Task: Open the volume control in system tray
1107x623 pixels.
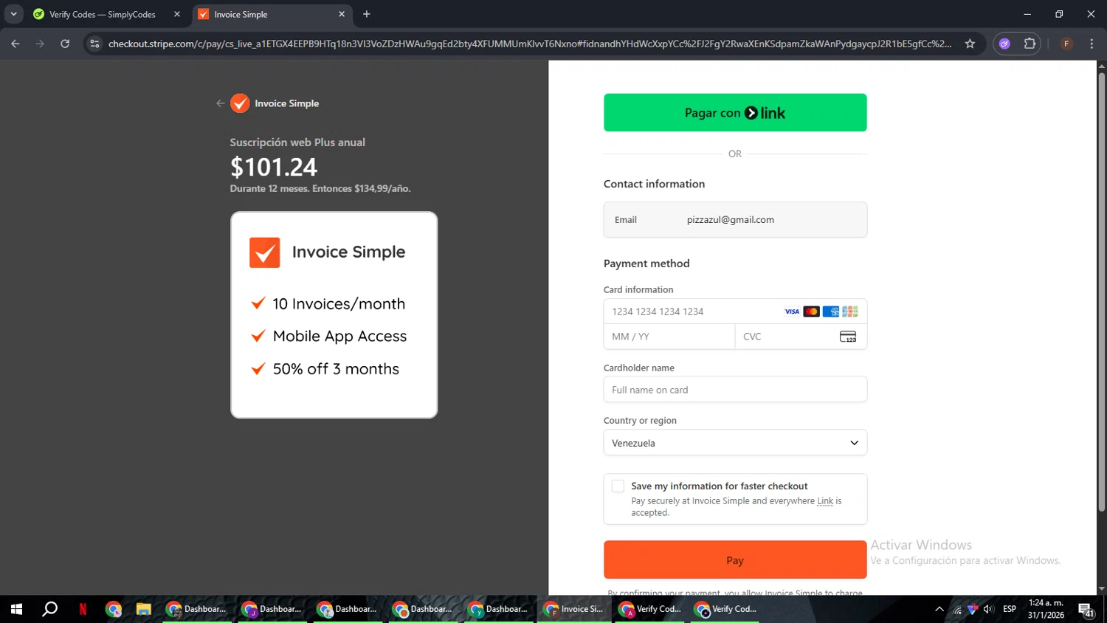Action: (x=988, y=609)
